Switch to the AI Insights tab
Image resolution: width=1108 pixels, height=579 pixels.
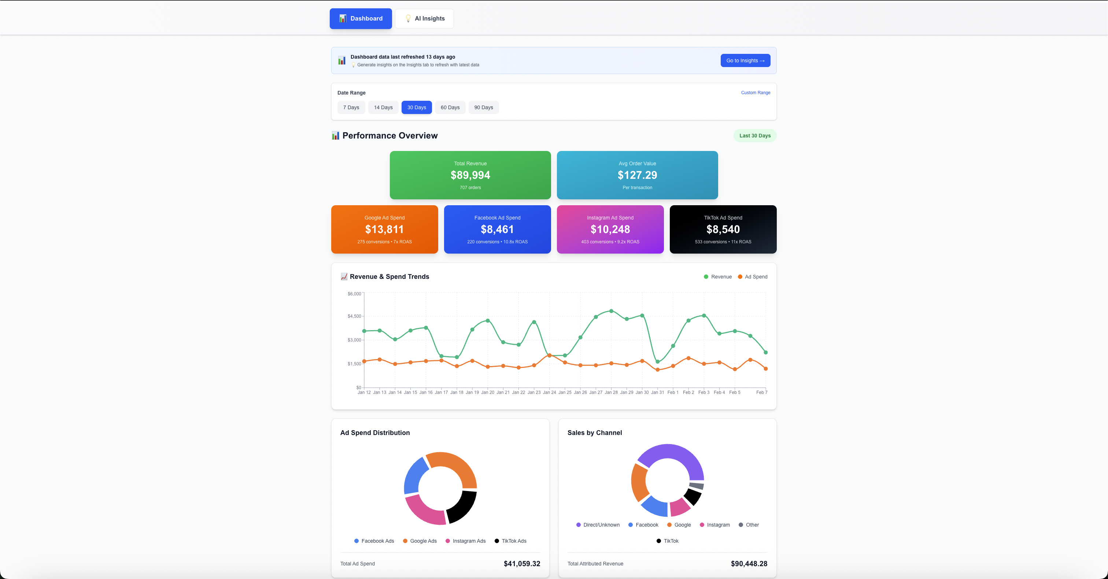(425, 18)
